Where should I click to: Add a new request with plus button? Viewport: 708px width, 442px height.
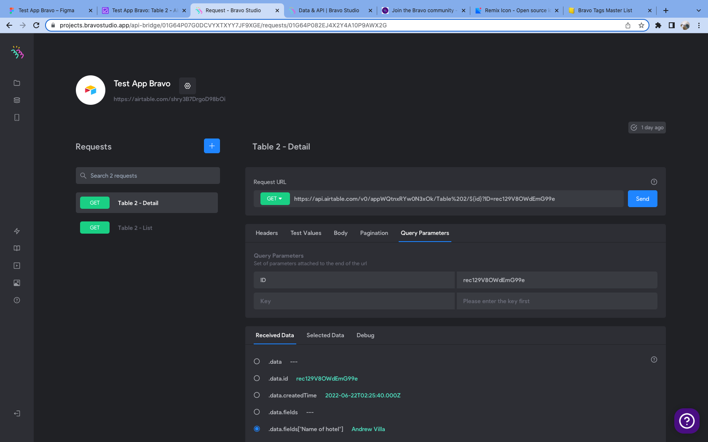pyautogui.click(x=212, y=146)
